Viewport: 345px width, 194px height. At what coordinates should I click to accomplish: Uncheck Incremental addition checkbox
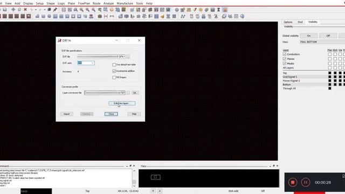coord(114,71)
